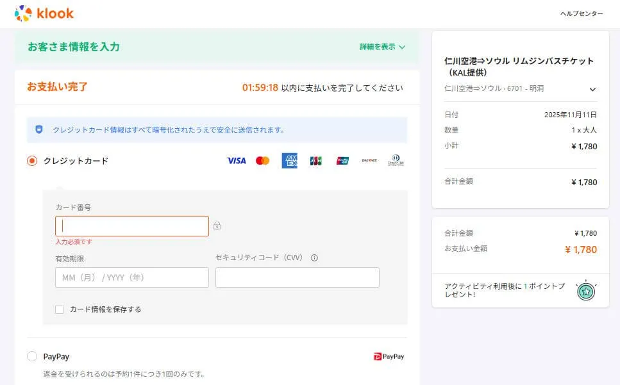Select the JCB card icon

pyautogui.click(x=315, y=161)
